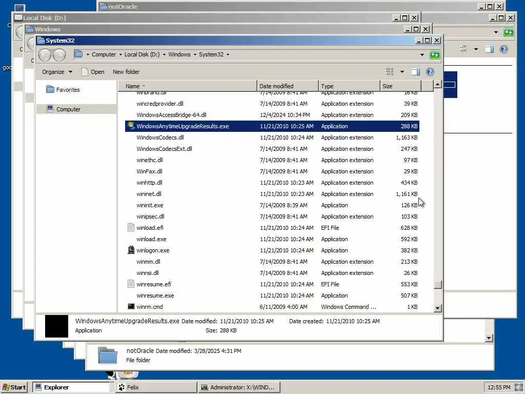Viewport: 525px width, 394px height.
Task: Sort by the Type column header
Action: 349,86
